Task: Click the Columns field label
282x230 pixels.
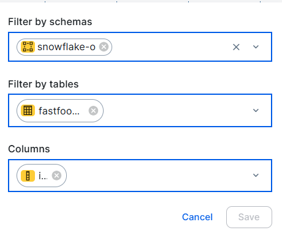Action: pos(29,149)
